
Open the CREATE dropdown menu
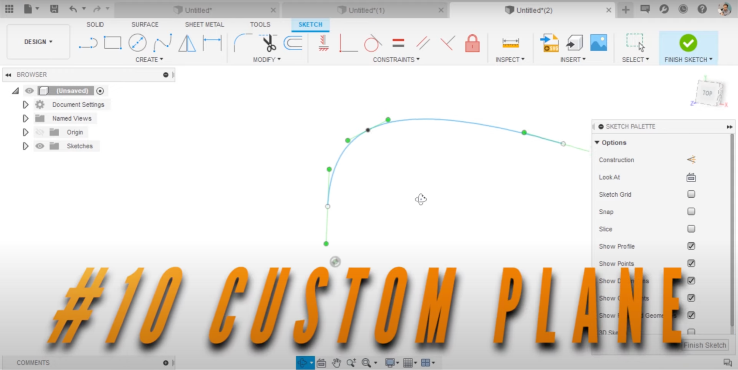(x=149, y=59)
